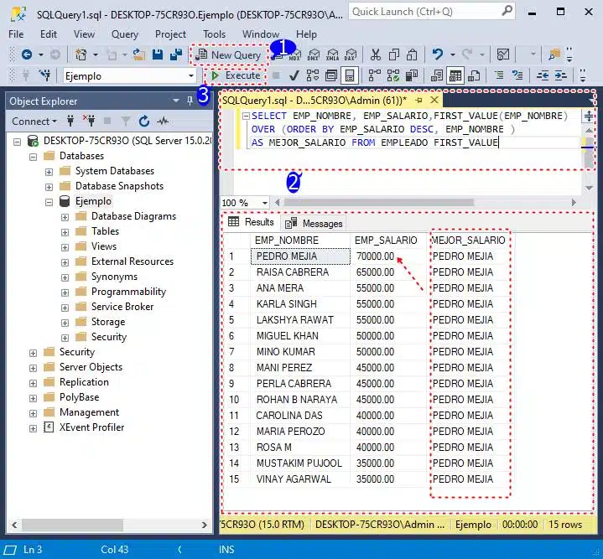Click the Save file floppy icon
The image size is (603, 559).
158,54
